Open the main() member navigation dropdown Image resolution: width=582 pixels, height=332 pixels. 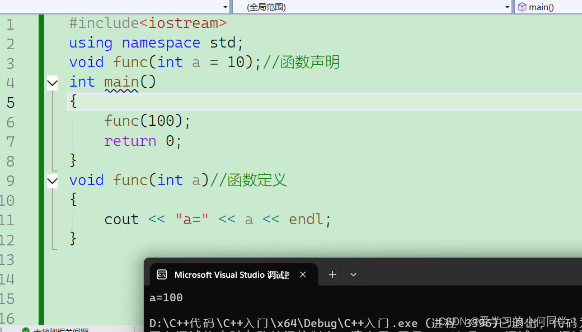coord(548,7)
